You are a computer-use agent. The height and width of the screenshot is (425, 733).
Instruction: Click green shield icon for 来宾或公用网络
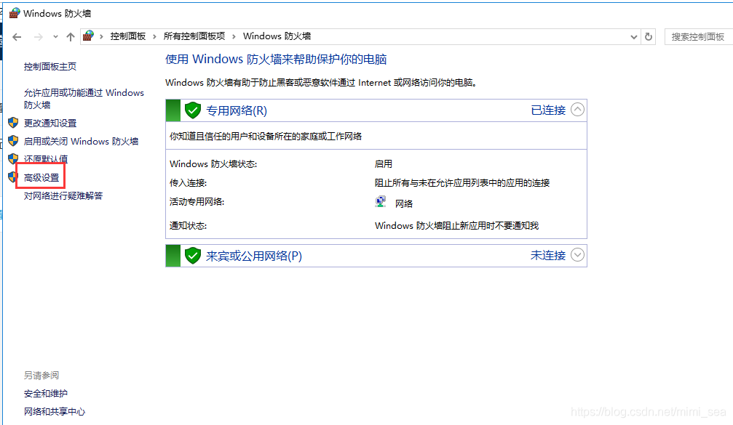[x=193, y=256]
